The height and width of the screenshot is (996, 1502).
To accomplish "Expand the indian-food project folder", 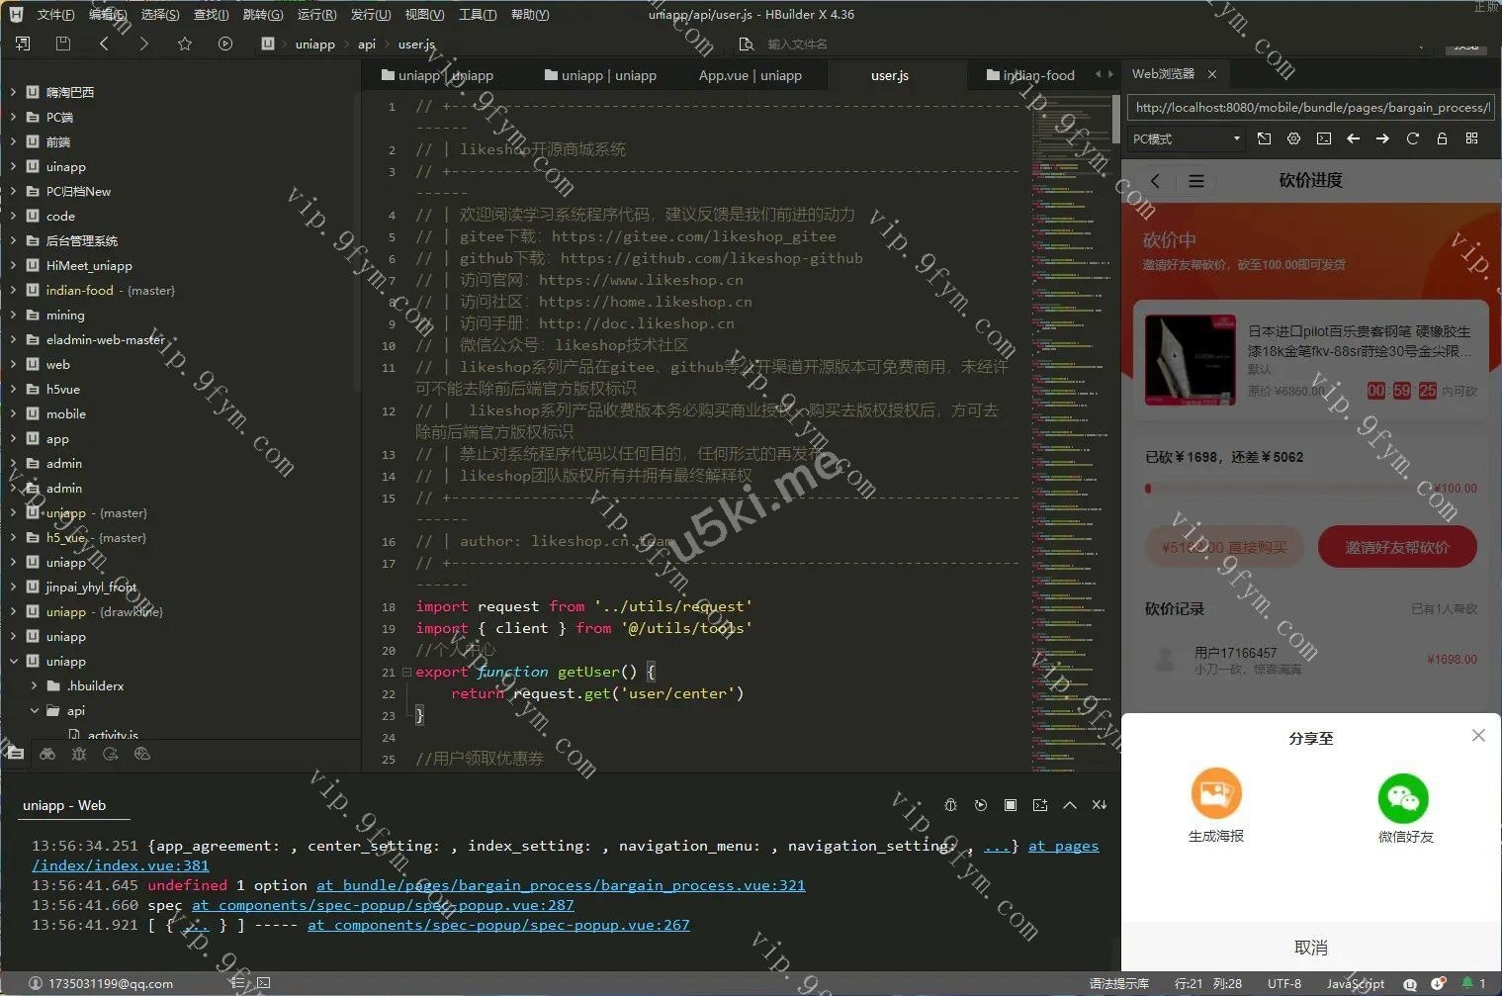I will tap(13, 291).
